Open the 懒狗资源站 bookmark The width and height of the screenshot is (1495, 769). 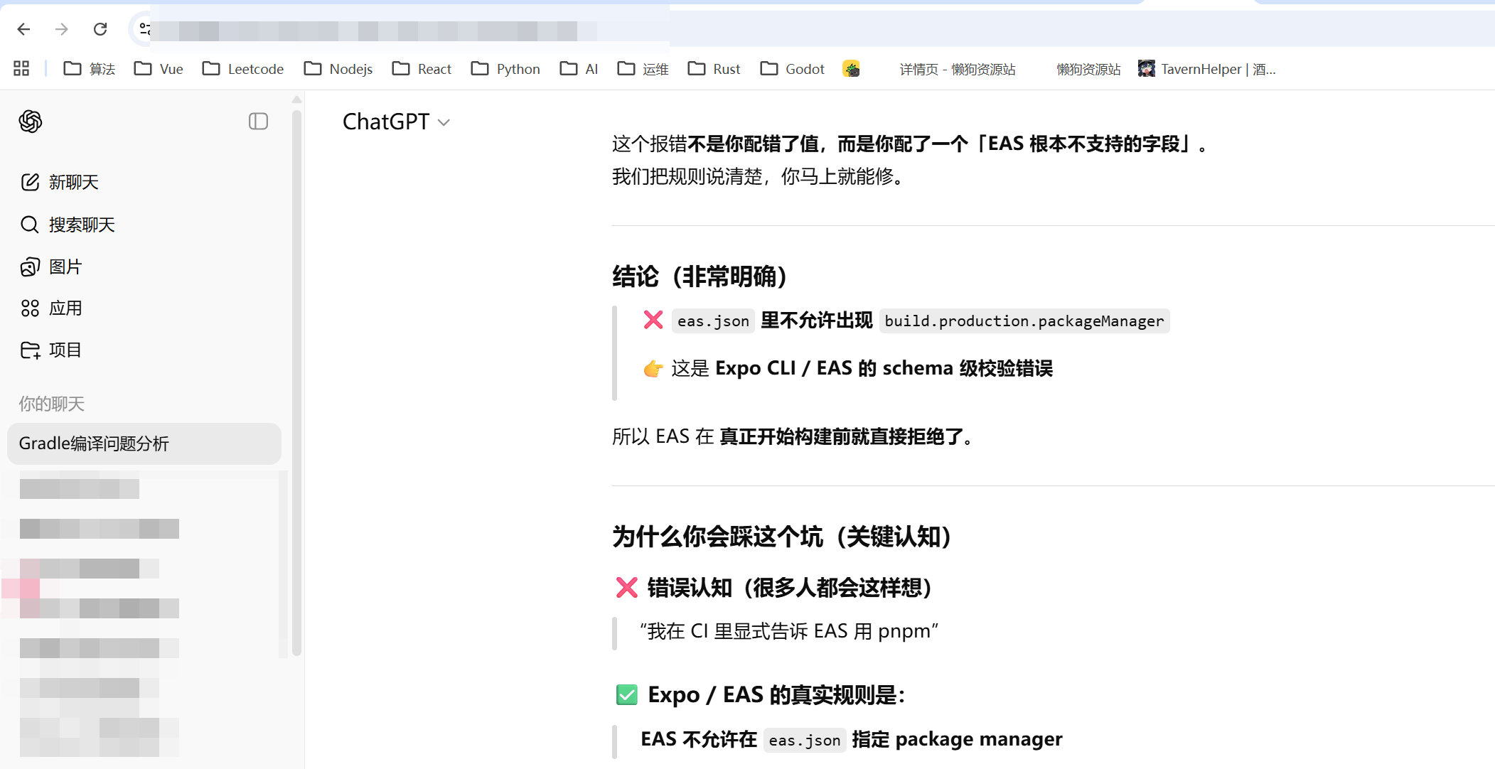tap(1088, 69)
